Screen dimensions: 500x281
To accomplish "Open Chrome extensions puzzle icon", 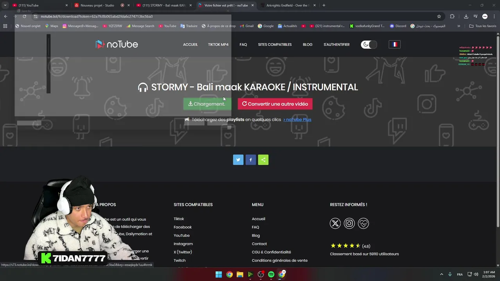I will point(452,16).
